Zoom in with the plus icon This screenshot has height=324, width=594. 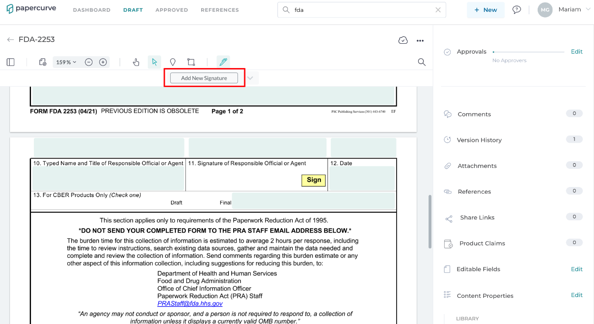(103, 62)
